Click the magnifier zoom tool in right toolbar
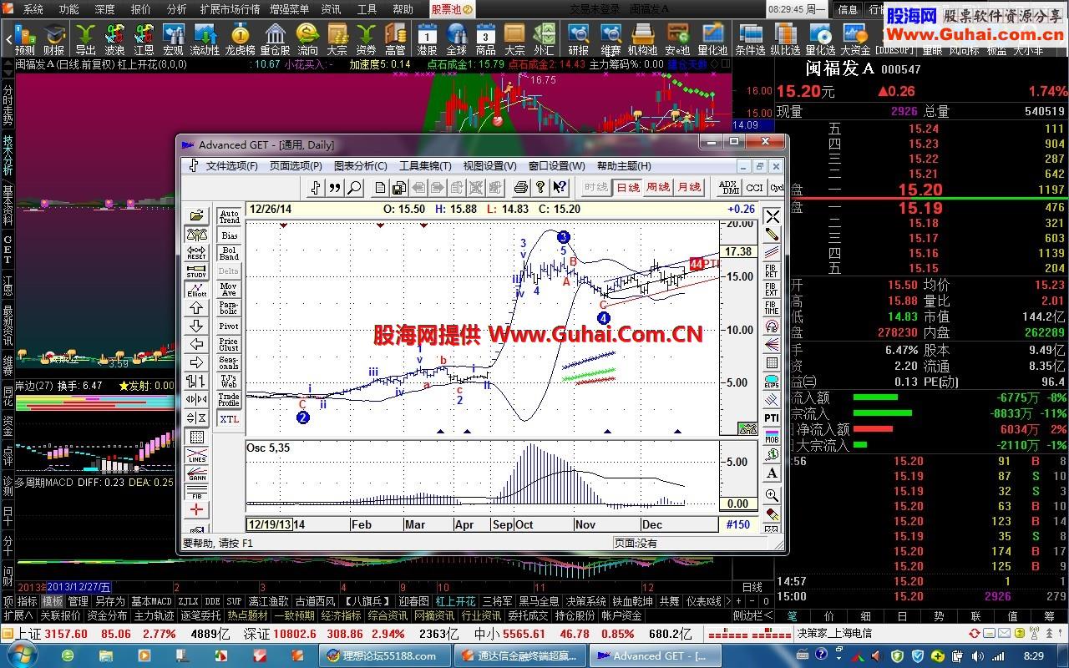The width and height of the screenshot is (1069, 668). 772,495
